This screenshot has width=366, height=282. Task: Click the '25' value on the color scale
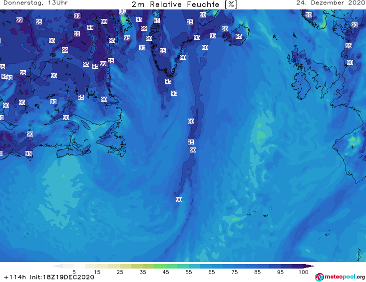(x=120, y=272)
